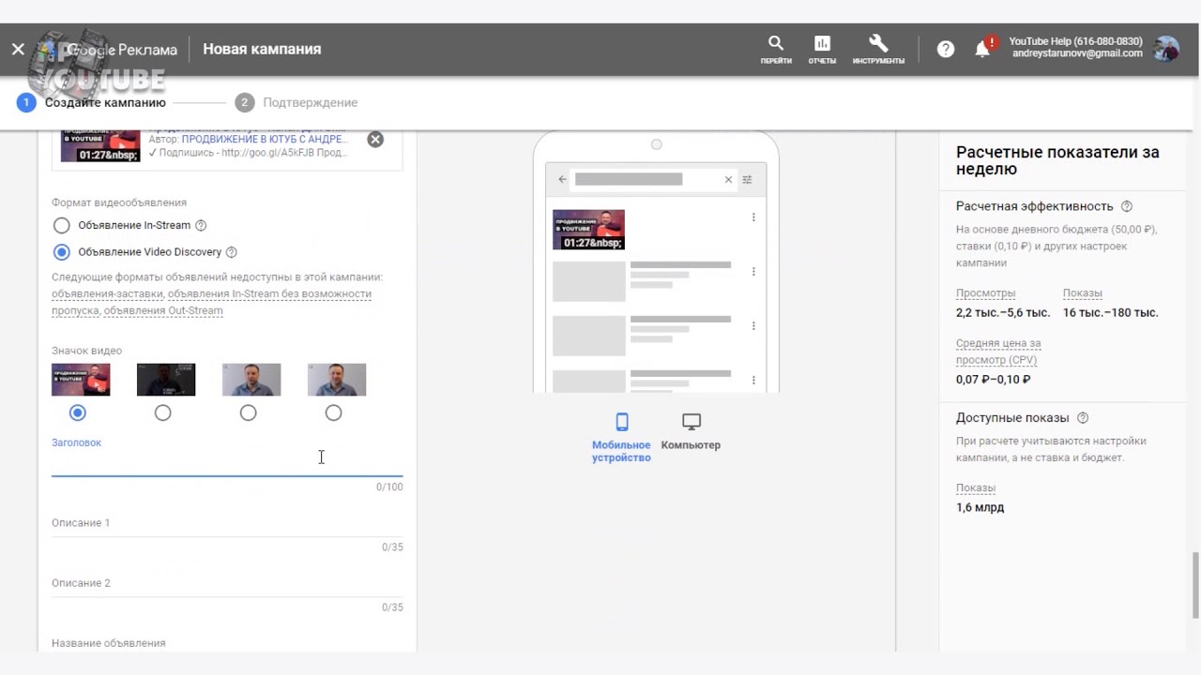Go to step 2 Подтверждение
Viewport: 1201px width, 675px height.
click(x=296, y=102)
